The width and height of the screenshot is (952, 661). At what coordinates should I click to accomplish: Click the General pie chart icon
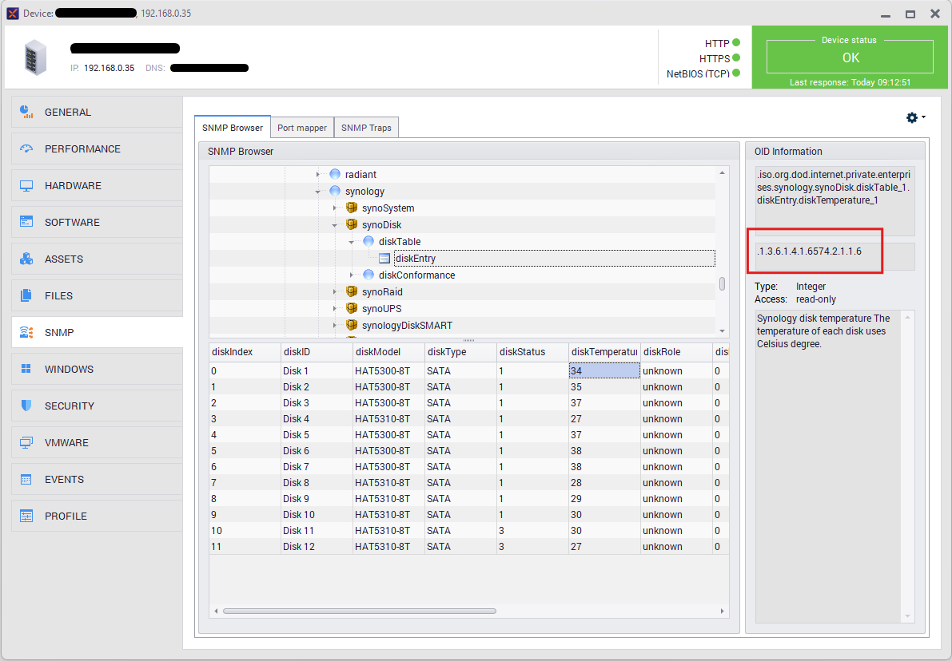(26, 112)
